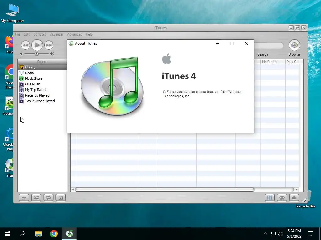Open the equalizer window button
Image resolution: width=321 pixels, height=240 pixels.
tap(270, 197)
